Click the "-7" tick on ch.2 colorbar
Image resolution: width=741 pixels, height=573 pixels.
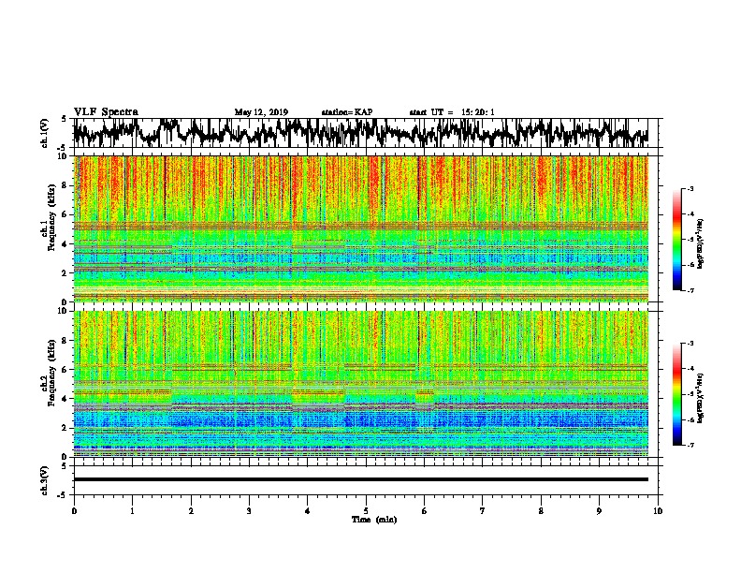[690, 446]
